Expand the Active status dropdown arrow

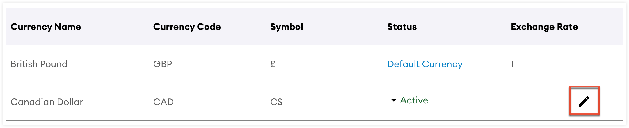pyautogui.click(x=393, y=100)
